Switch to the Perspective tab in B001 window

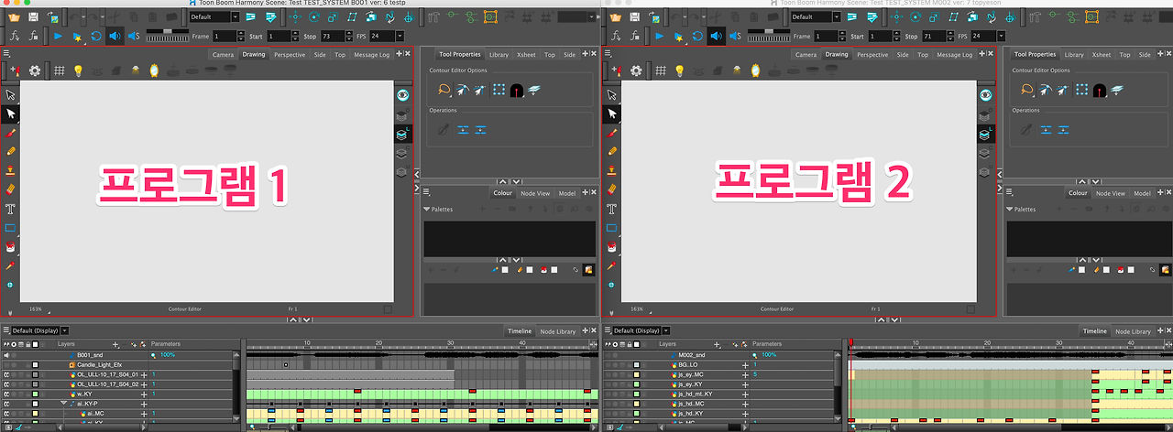click(x=290, y=55)
